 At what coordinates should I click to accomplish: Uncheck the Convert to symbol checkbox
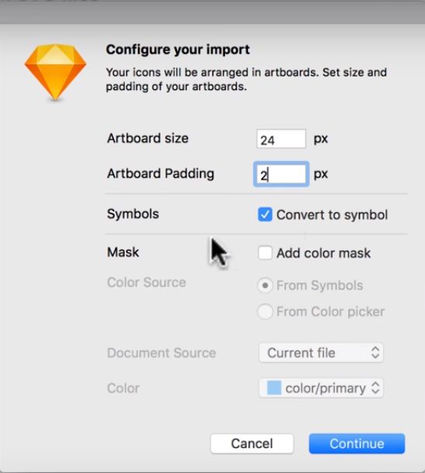point(264,215)
